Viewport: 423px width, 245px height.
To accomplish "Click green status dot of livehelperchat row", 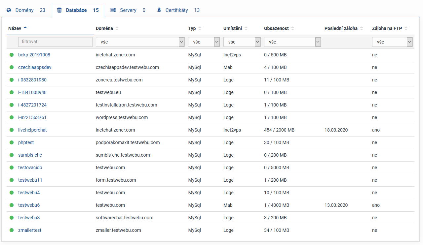I will 12,130.
